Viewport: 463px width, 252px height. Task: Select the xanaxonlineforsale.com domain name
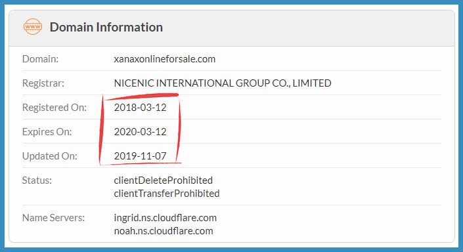tap(164, 59)
